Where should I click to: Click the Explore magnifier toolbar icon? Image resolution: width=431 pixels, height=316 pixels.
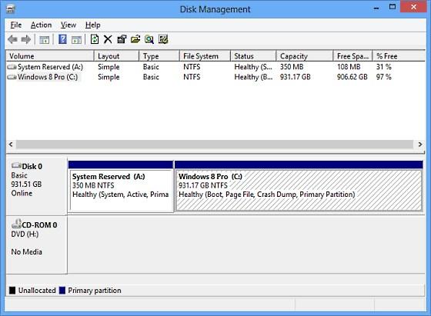coord(149,39)
